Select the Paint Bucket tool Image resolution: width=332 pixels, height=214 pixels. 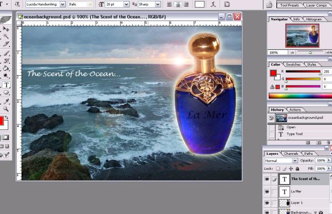pyautogui.click(x=6, y=69)
